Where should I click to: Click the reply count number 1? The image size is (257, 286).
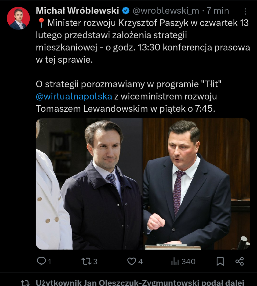tap(49, 261)
